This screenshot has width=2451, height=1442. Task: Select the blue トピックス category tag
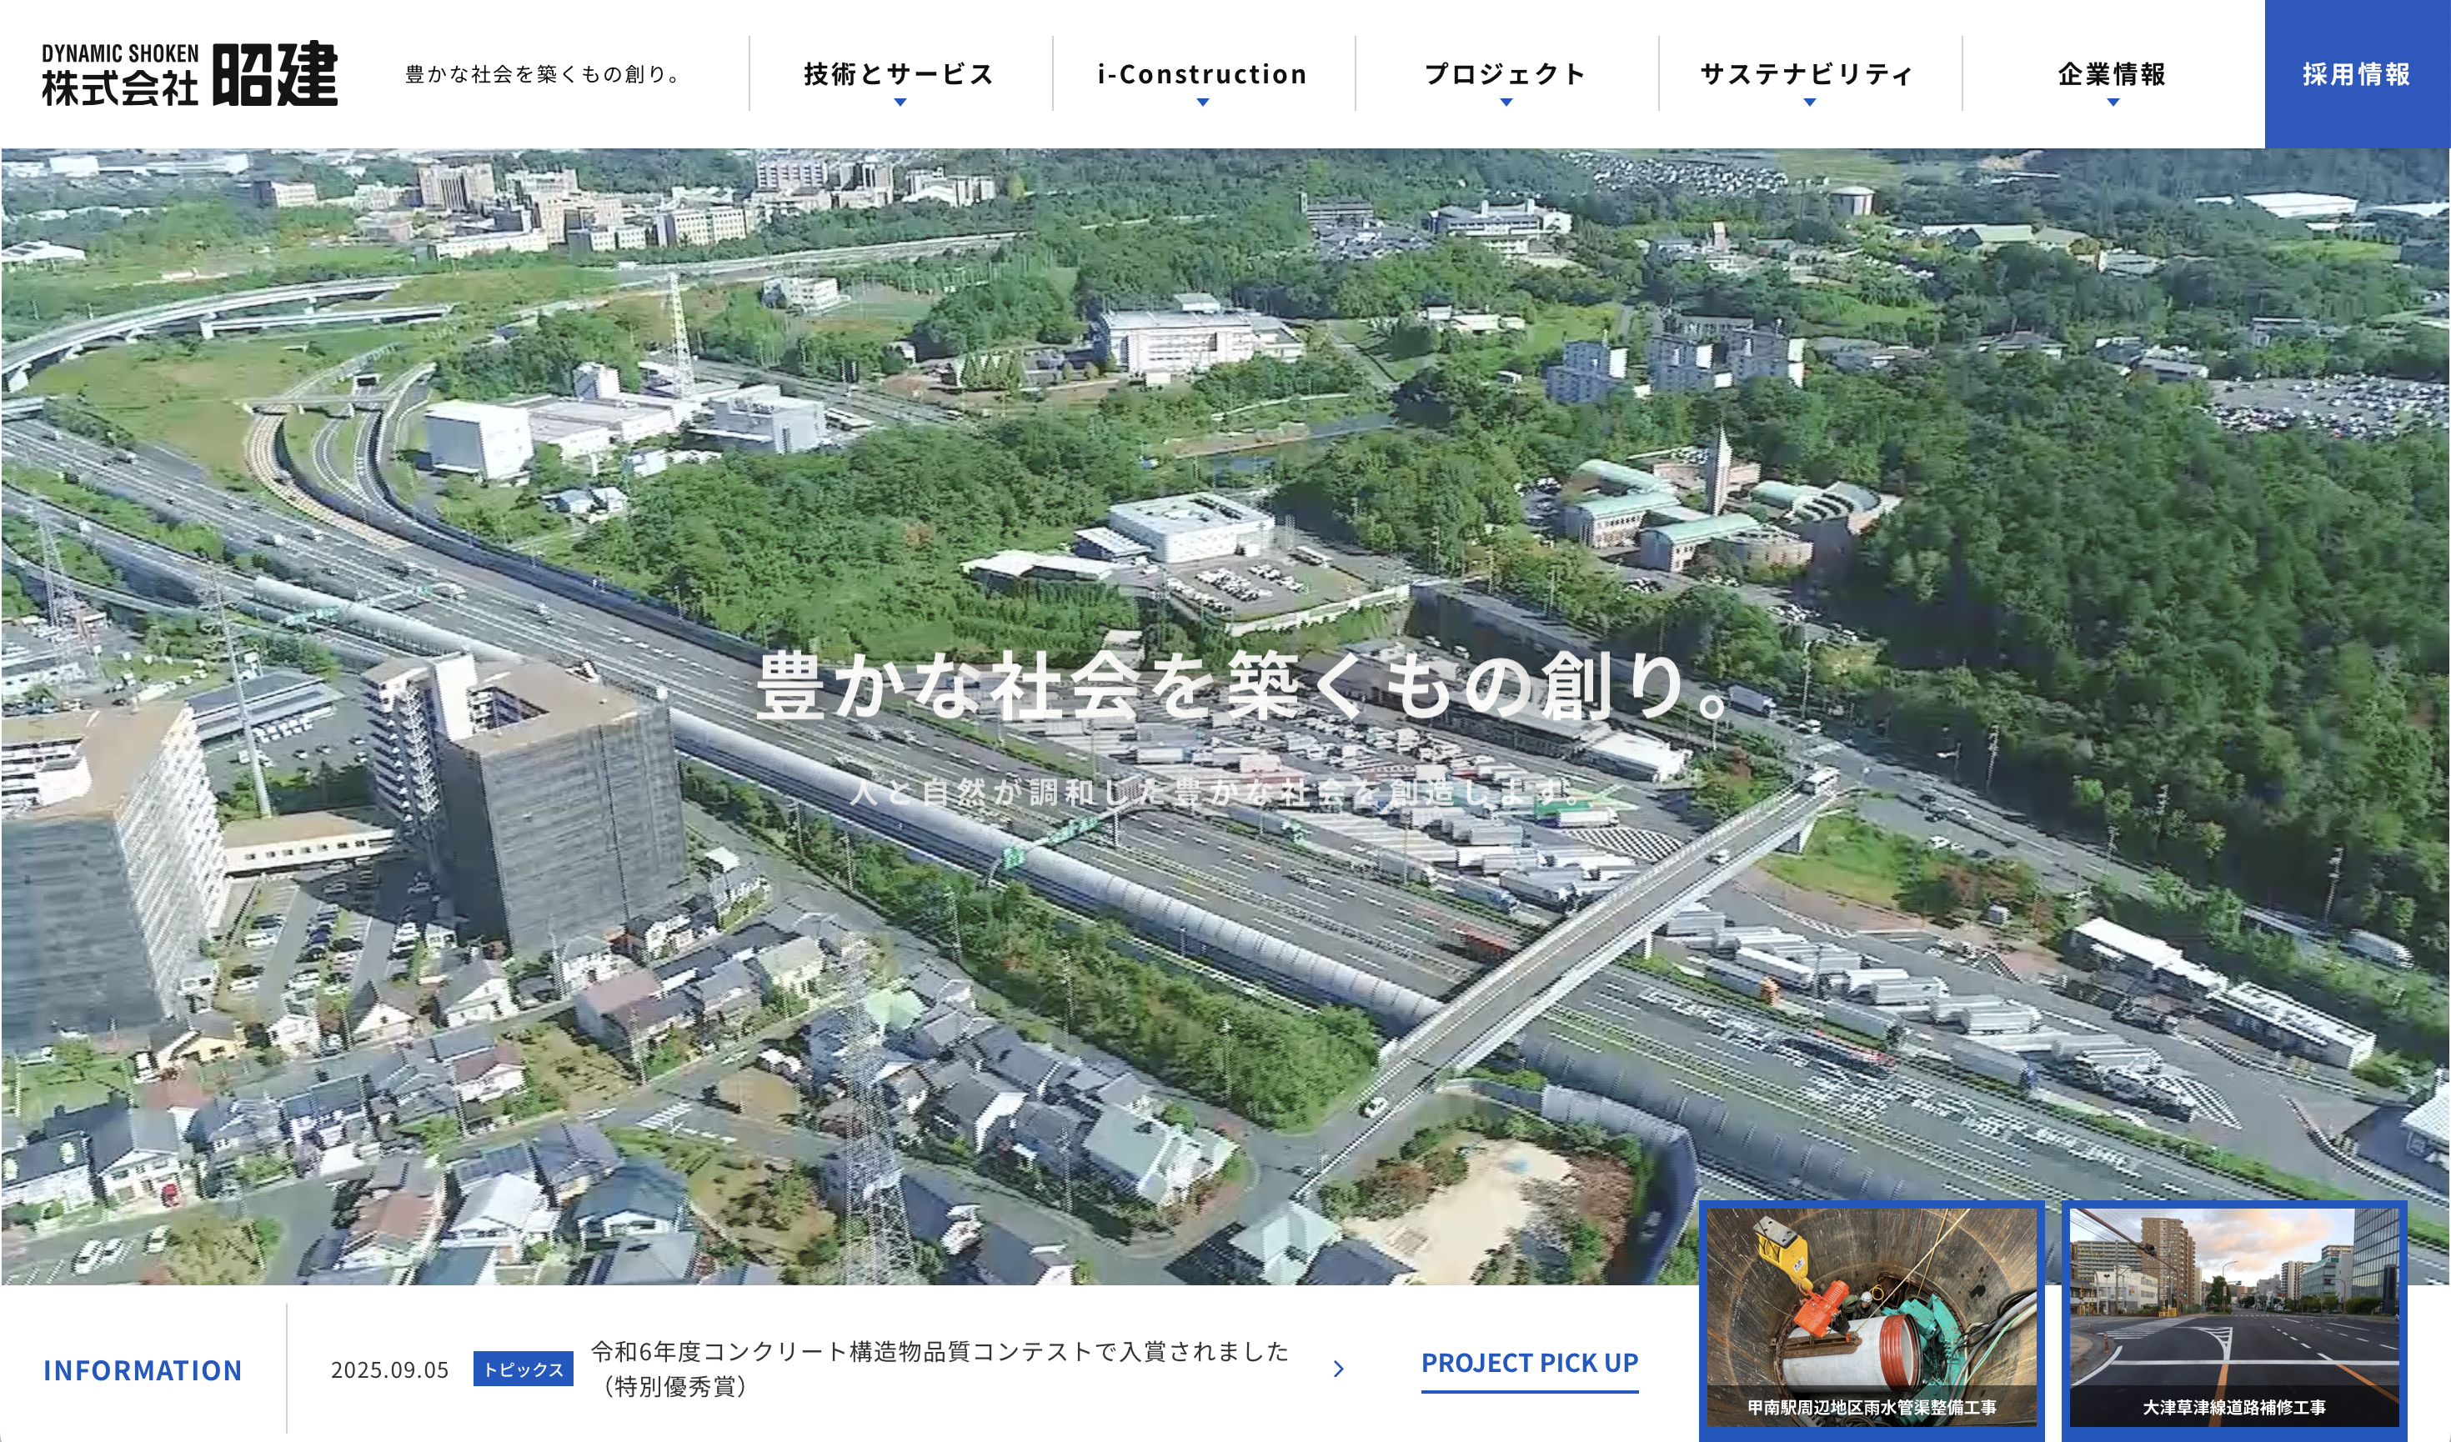click(x=524, y=1368)
